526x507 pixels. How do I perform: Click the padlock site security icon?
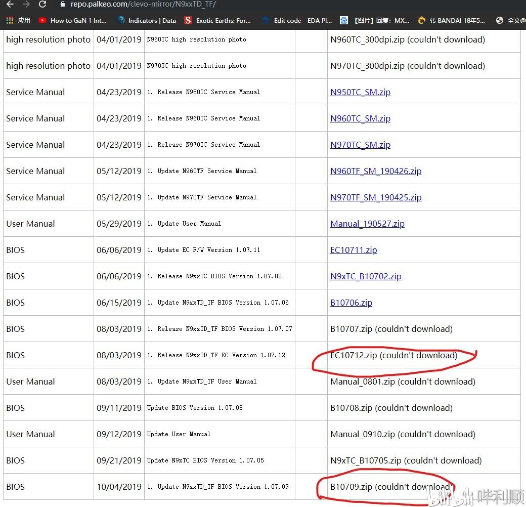[62, 4]
